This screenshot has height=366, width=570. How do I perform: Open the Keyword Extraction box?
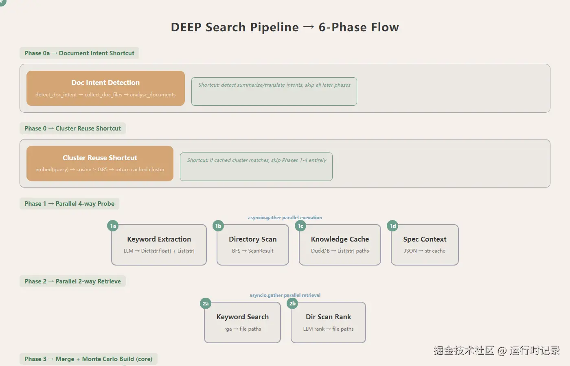(159, 245)
